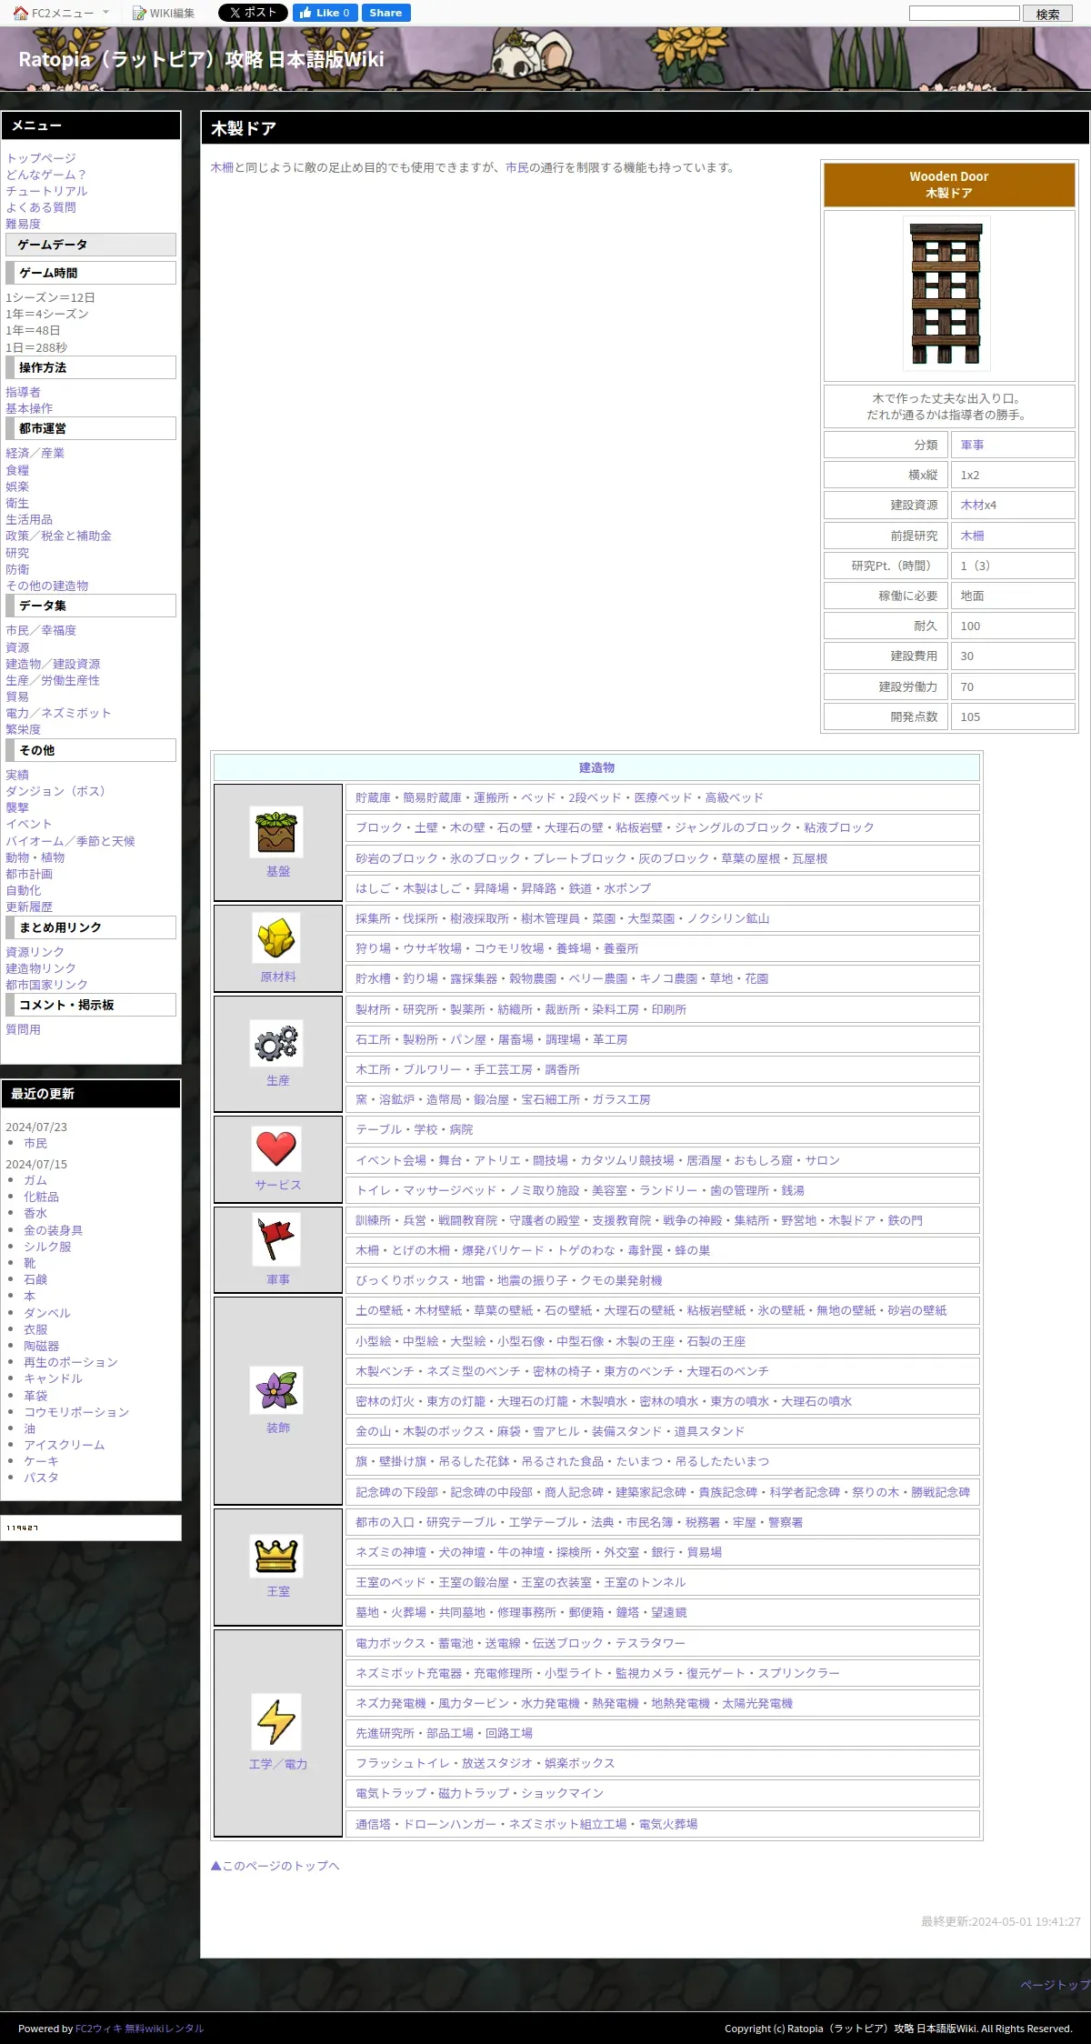Open the 装飾 purple flower icon
The height and width of the screenshot is (2044, 1091).
(276, 1389)
